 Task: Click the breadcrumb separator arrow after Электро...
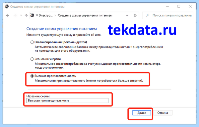click(55, 16)
